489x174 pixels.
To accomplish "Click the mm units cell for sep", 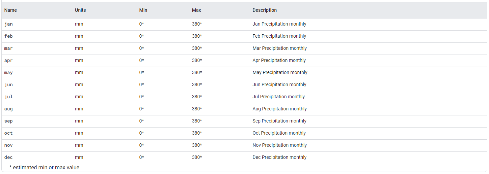I will (79, 121).
